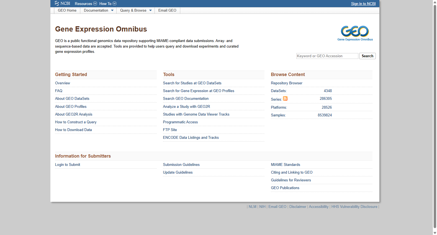Open the Repository Browser link
Screen dimensions: 437x235
click(287, 83)
